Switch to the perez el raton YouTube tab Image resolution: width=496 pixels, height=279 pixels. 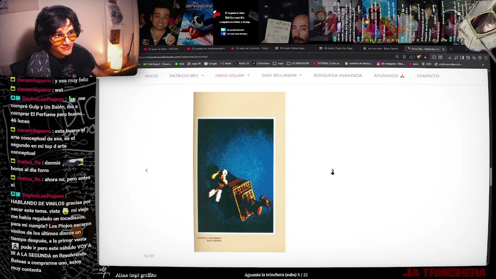tap(162, 49)
